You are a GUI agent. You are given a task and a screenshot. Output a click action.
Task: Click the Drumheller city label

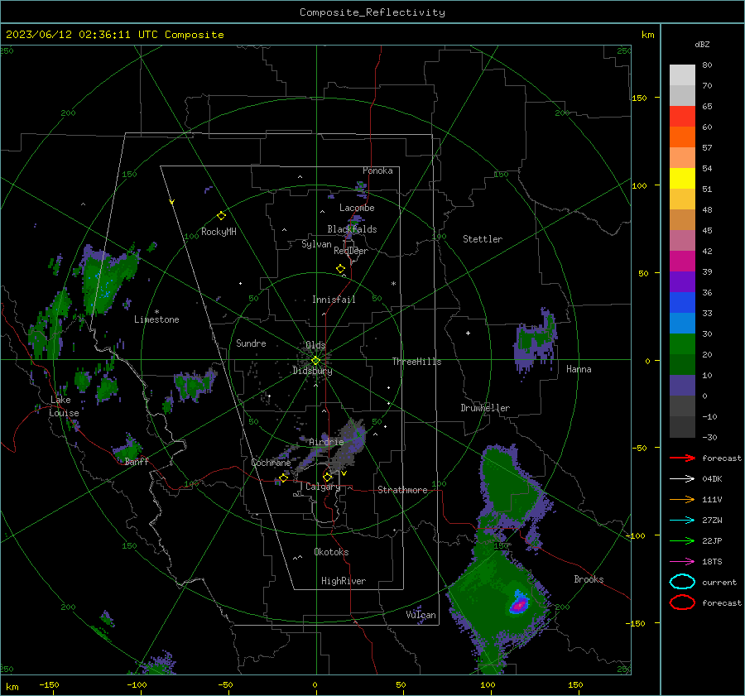pos(485,408)
